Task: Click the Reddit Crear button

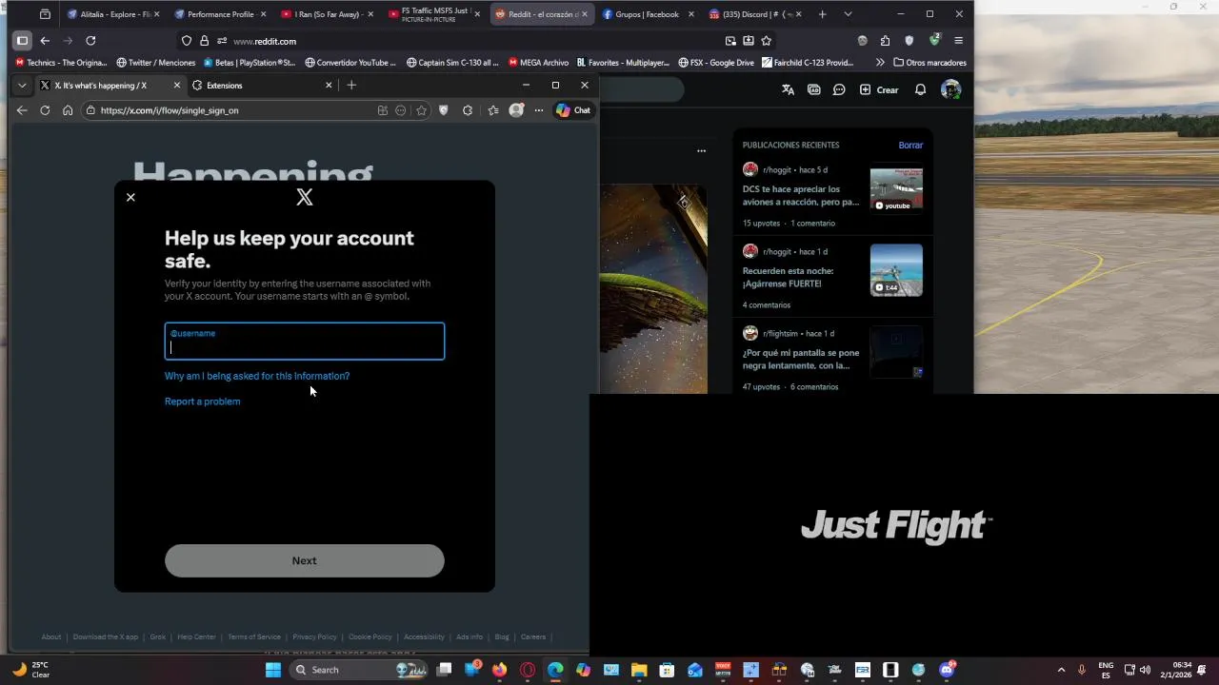Action: tap(879, 89)
